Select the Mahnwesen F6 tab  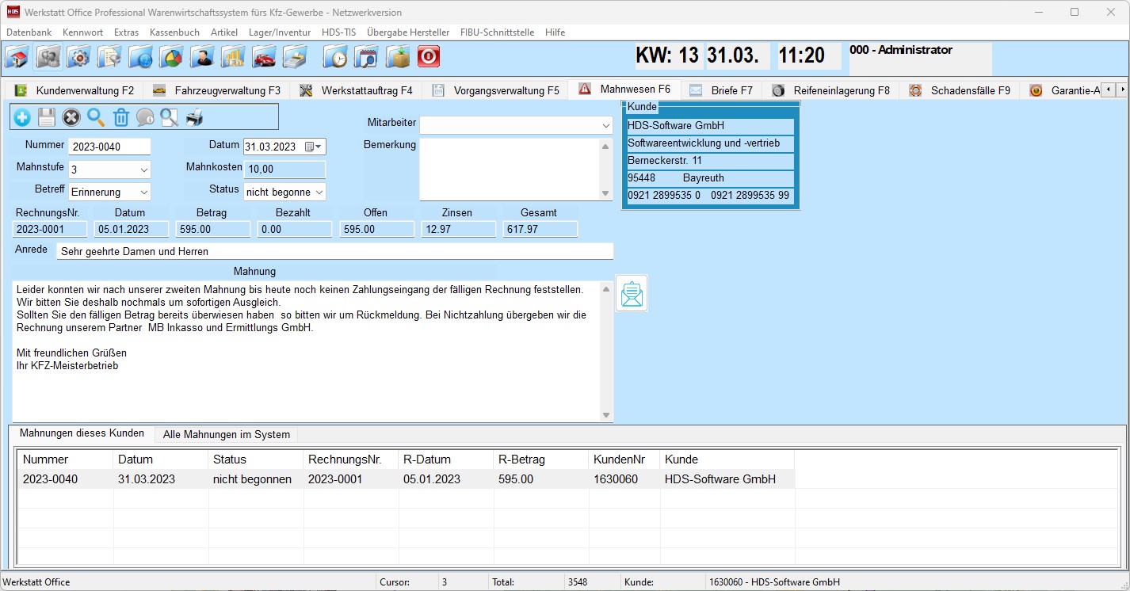point(624,90)
